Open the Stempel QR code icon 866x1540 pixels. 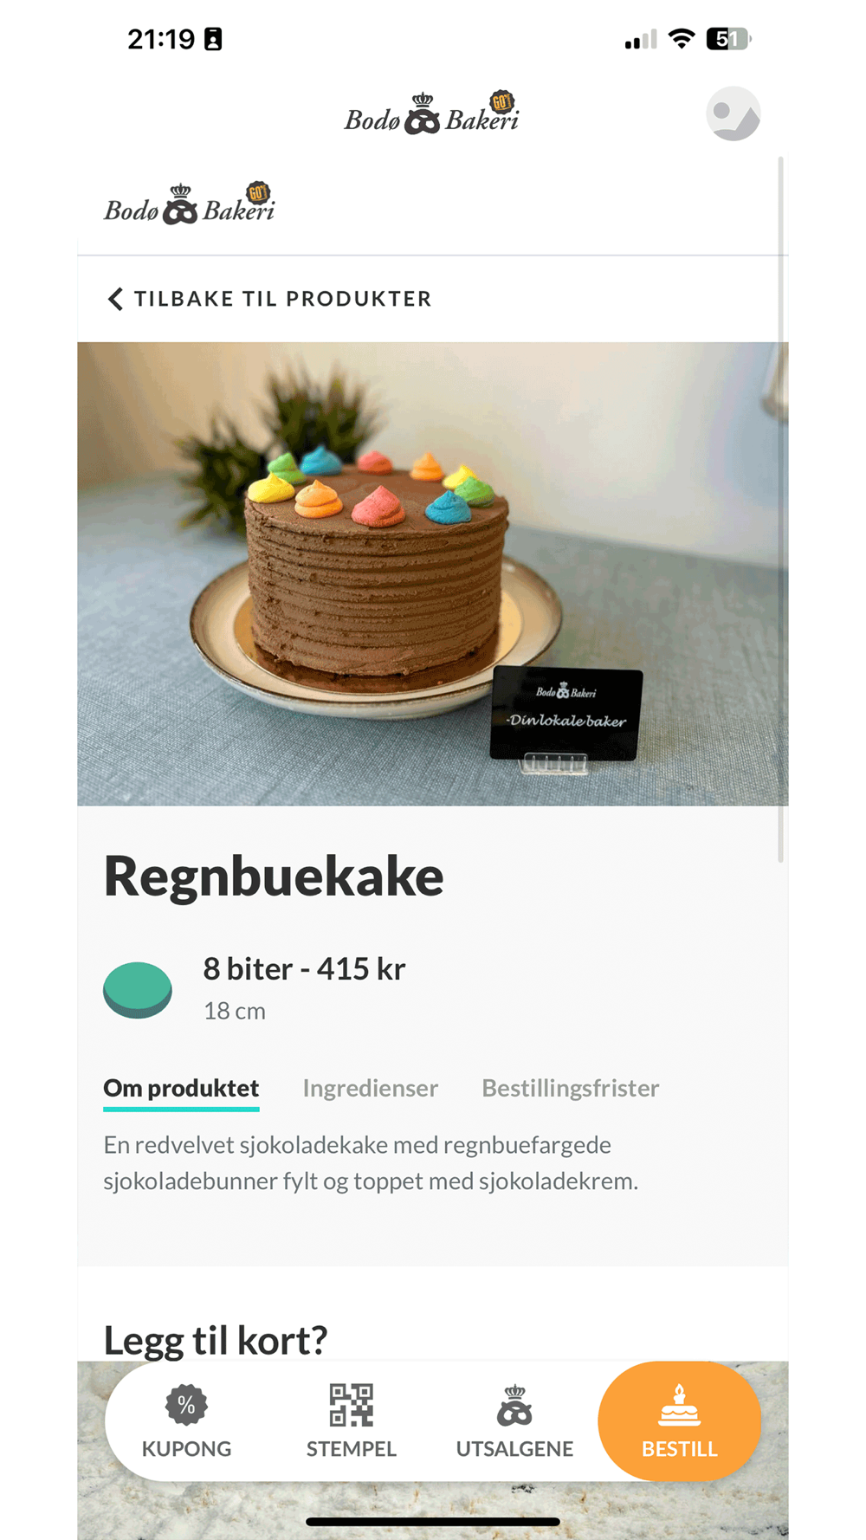click(x=351, y=1405)
